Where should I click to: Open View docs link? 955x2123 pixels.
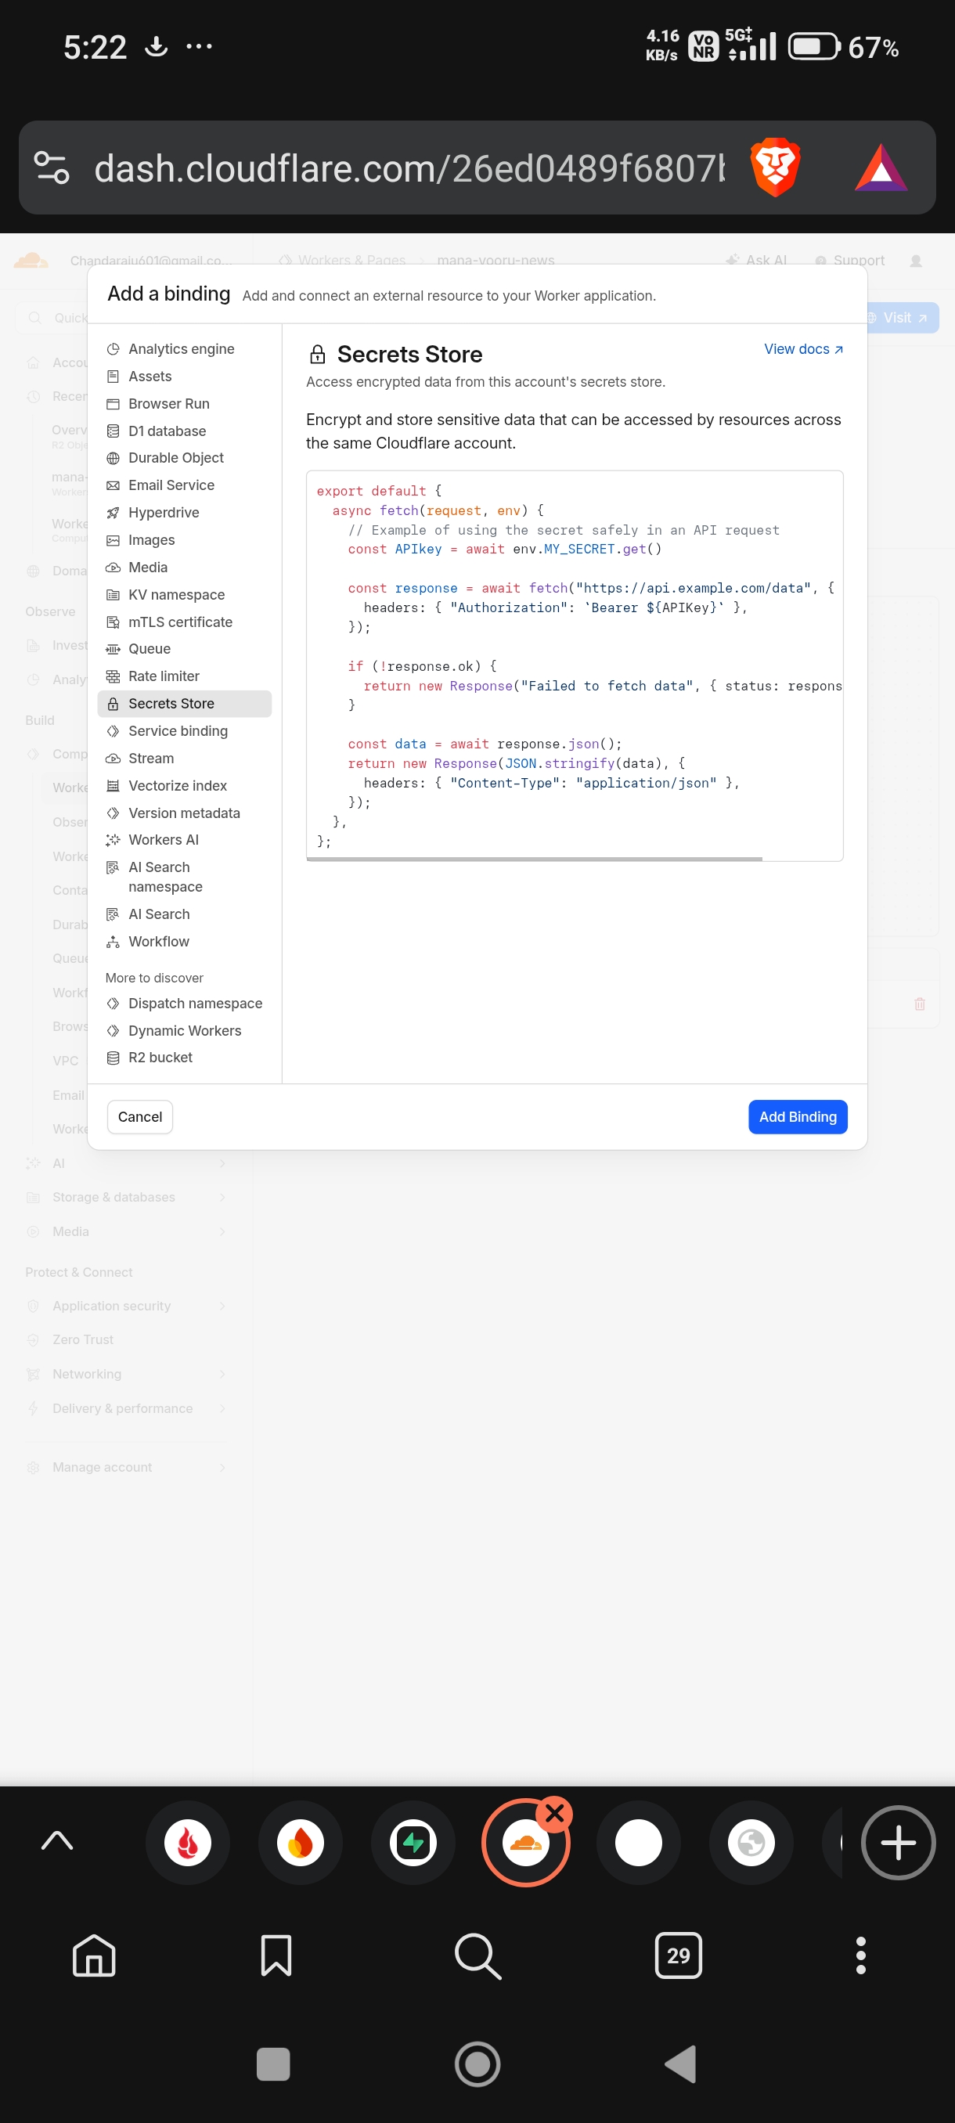(803, 349)
